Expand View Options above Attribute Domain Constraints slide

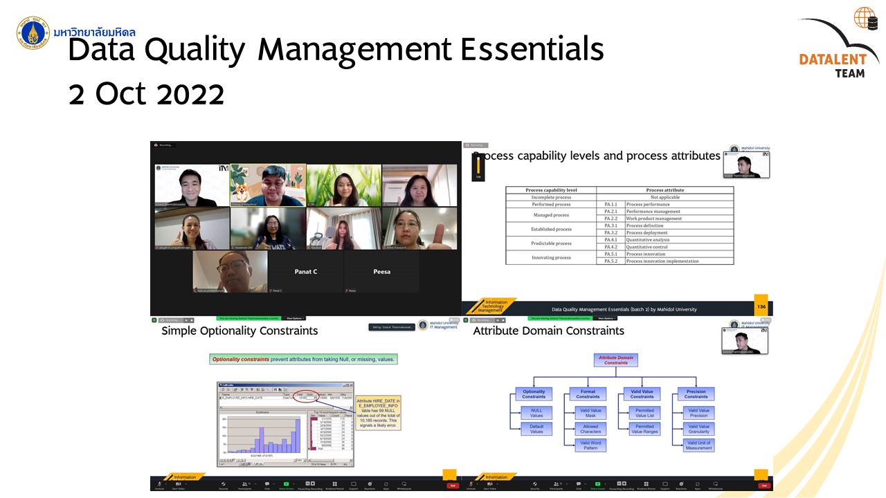pos(606,318)
